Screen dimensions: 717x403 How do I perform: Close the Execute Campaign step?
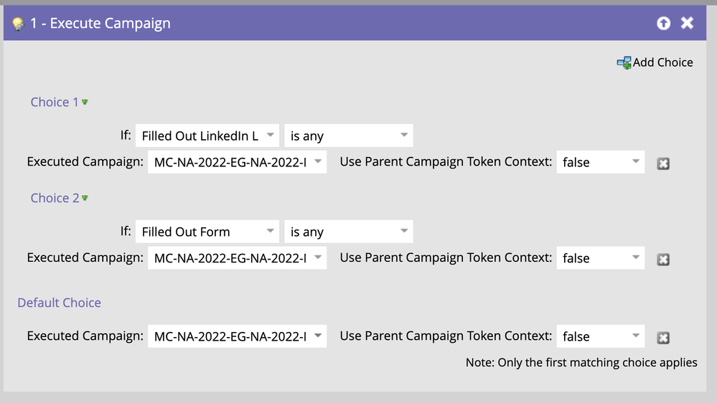click(687, 23)
